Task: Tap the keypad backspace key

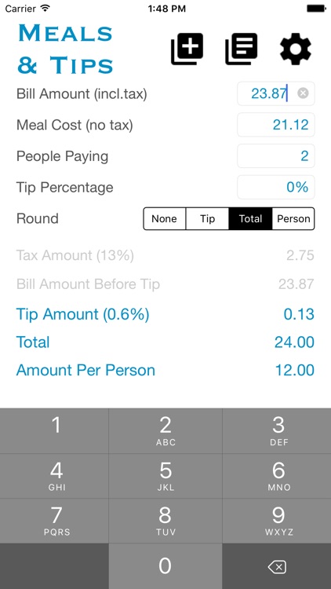Action: (277, 566)
